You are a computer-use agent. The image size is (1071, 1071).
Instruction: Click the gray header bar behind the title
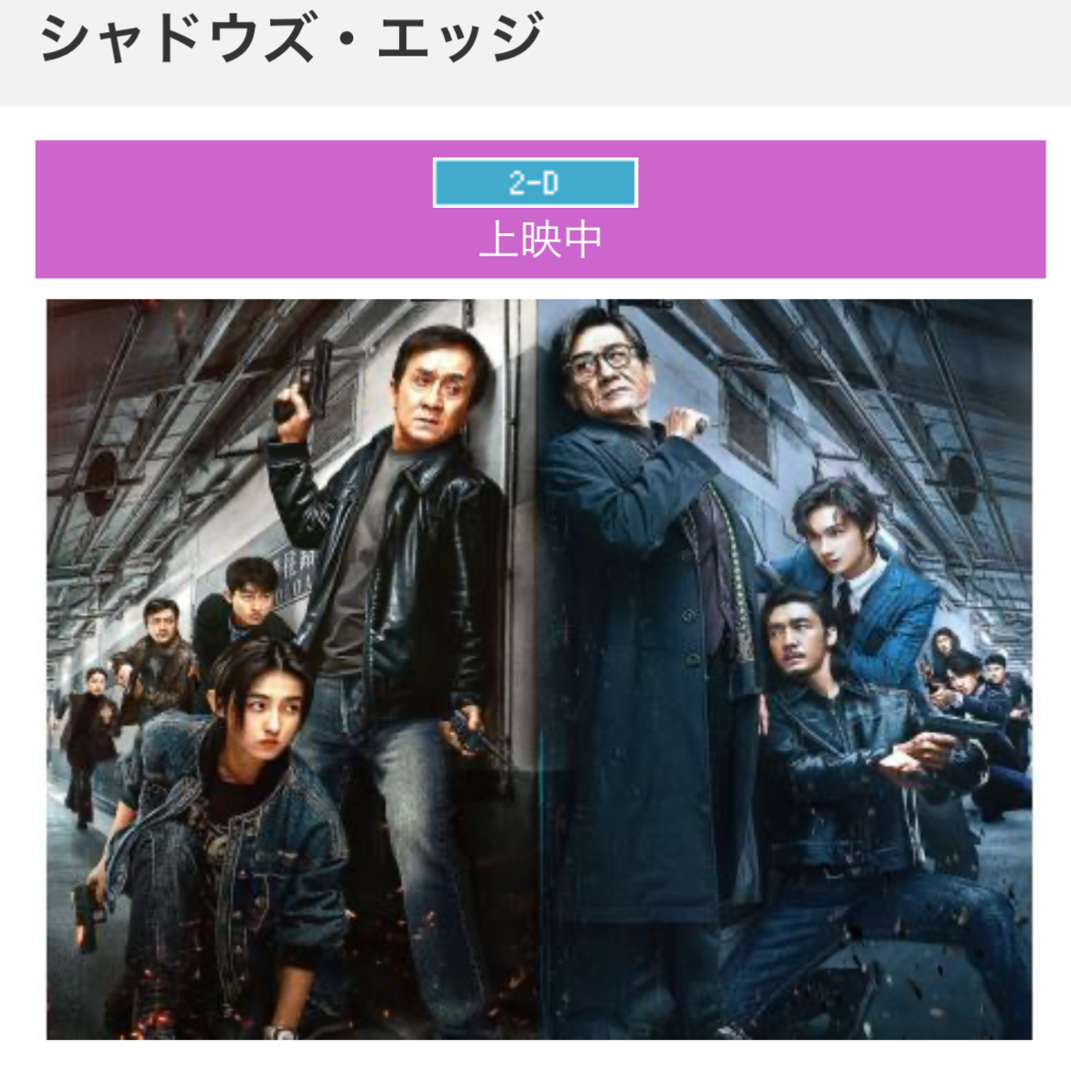[x=535, y=52]
